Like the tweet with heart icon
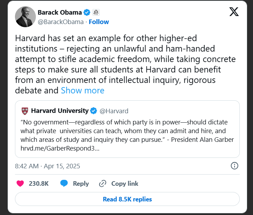This screenshot has height=215, width=253. pos(20,184)
